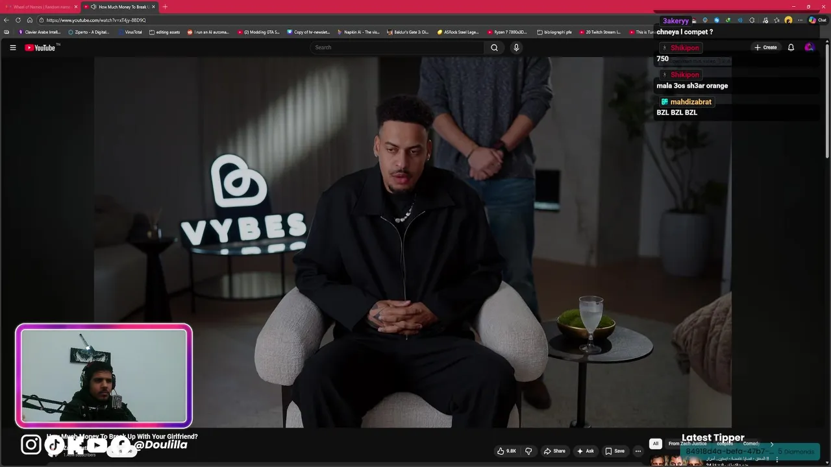Image resolution: width=831 pixels, height=467 pixels.
Task: Open the Clavier Arabe Intell bookmark
Action: (x=40, y=32)
